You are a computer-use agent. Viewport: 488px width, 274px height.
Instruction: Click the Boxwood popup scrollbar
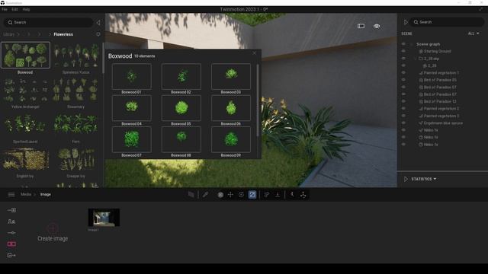258,100
